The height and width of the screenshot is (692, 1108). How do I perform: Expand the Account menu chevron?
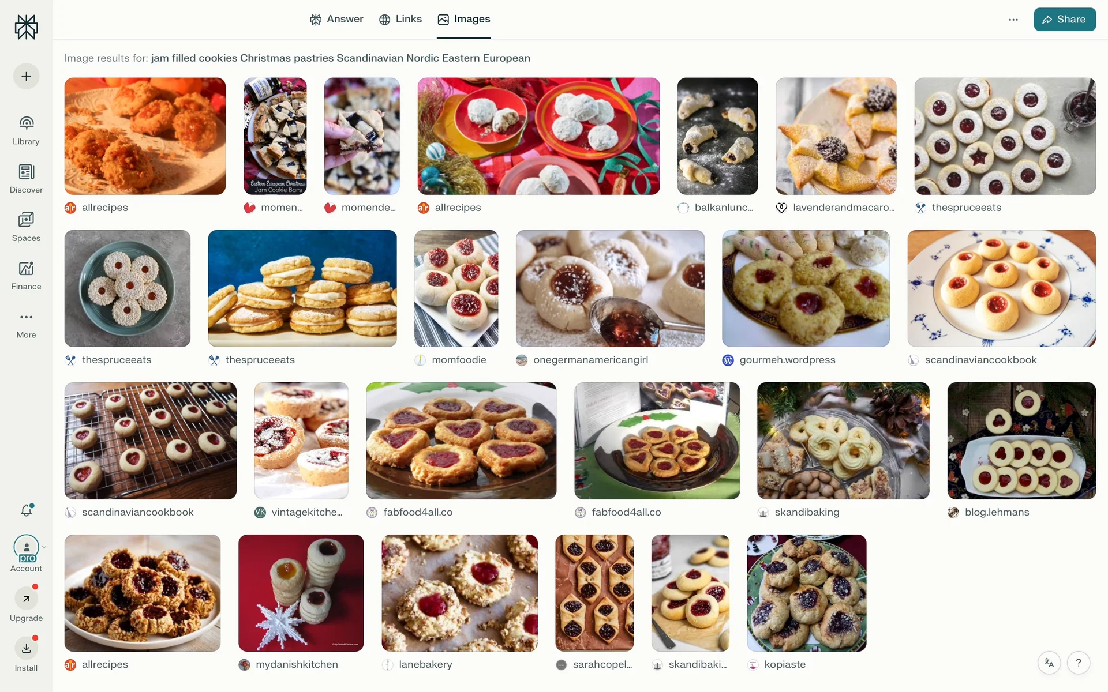click(44, 547)
